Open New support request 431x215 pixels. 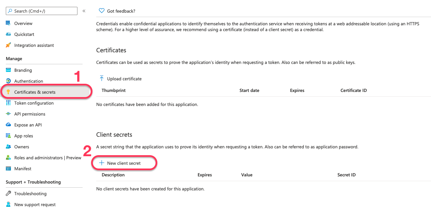(x=35, y=205)
